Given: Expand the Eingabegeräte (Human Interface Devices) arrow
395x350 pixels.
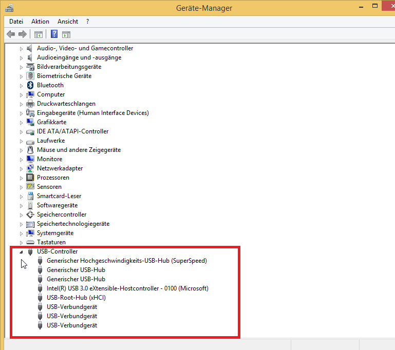Looking at the screenshot, I should tap(21, 113).
